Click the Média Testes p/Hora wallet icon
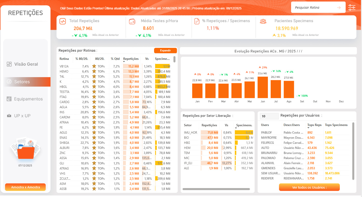 (132, 21)
